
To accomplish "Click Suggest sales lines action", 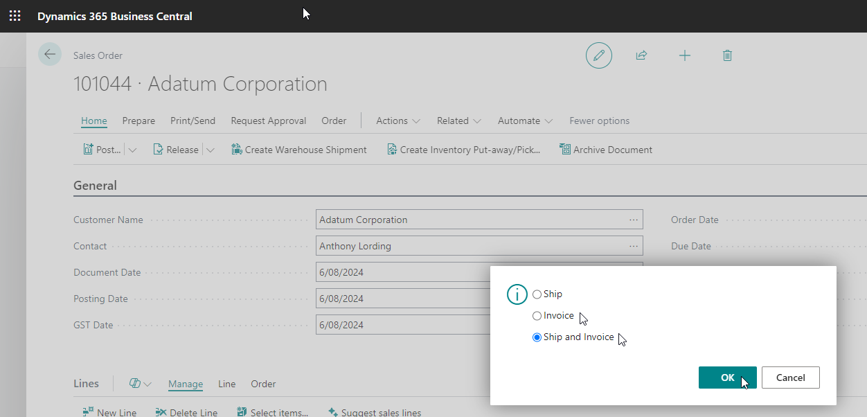I will [x=375, y=412].
